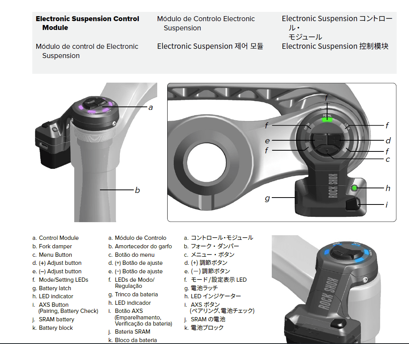Click callout letter 'c' in the diagram
The width and height of the screenshot is (409, 344).
(x=388, y=160)
